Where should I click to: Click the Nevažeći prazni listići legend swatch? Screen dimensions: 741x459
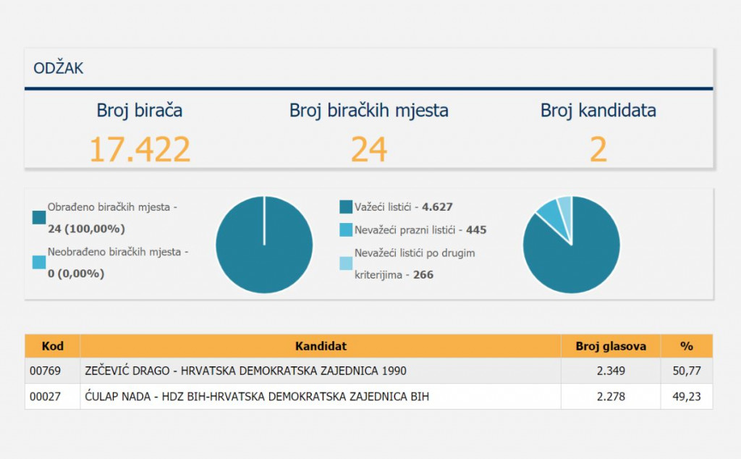pos(345,230)
